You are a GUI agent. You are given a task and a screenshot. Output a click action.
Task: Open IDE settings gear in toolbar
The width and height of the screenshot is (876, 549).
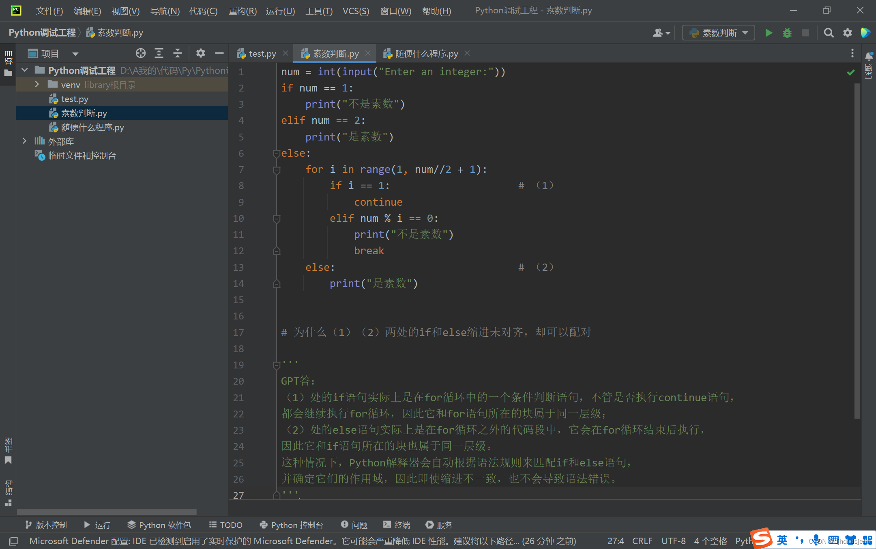pyautogui.click(x=848, y=33)
